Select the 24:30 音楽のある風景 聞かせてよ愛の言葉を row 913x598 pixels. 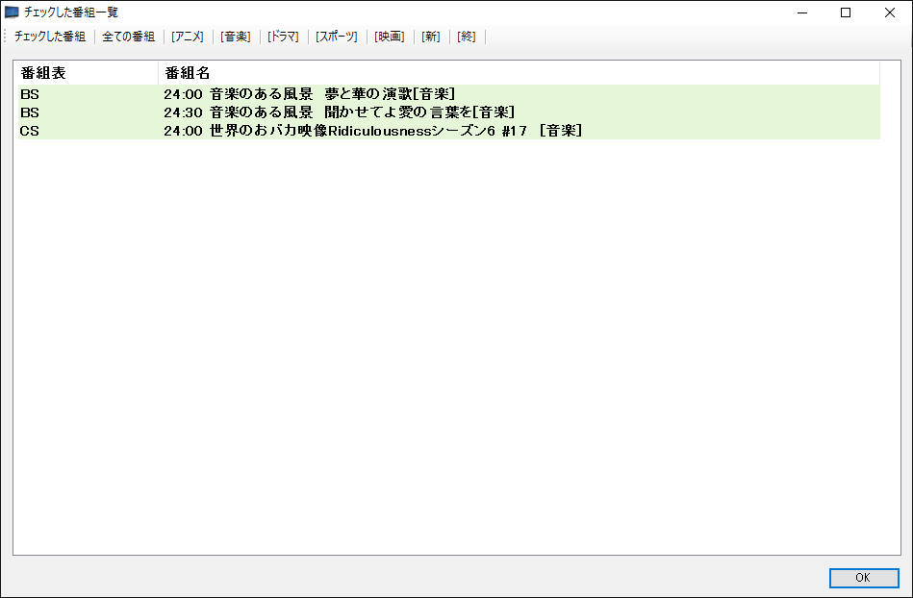click(x=448, y=112)
